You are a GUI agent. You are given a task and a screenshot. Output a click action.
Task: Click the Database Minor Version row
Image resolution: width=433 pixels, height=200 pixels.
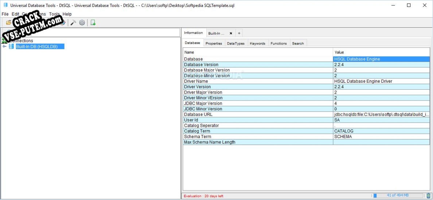click(307, 75)
